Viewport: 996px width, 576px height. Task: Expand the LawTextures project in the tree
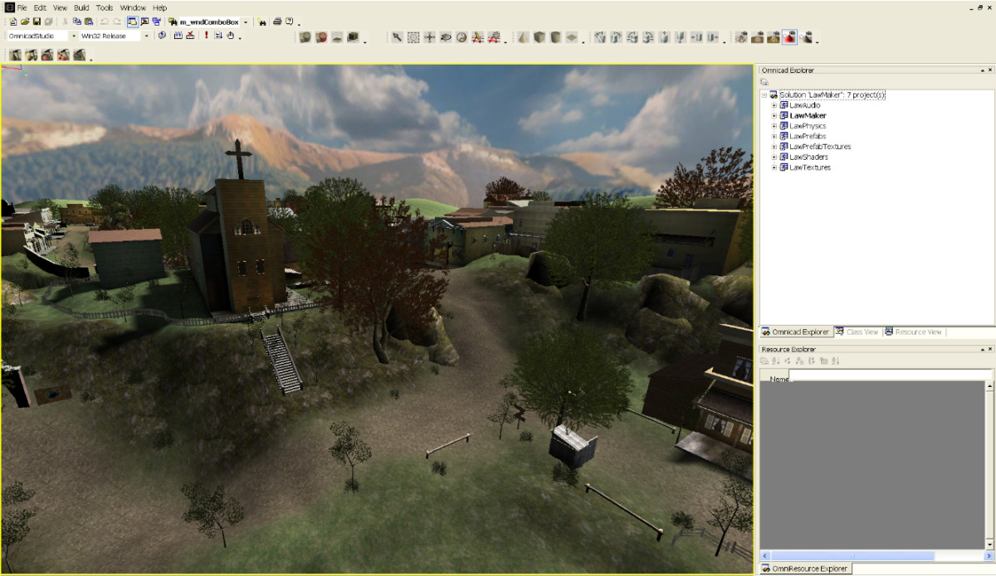[774, 167]
